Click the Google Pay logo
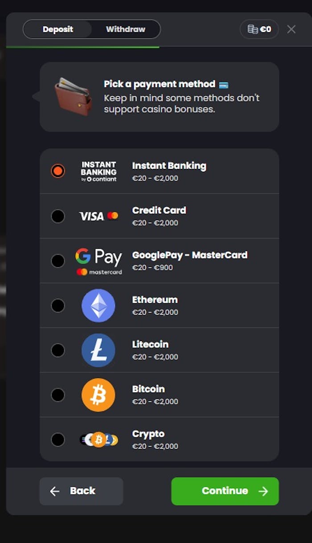This screenshot has height=543, width=312. (98, 256)
